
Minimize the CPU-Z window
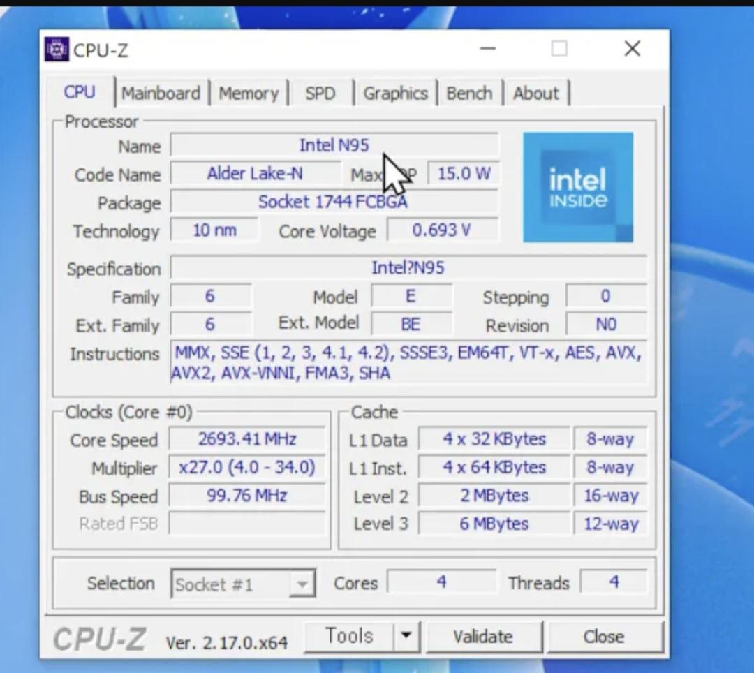(x=487, y=49)
